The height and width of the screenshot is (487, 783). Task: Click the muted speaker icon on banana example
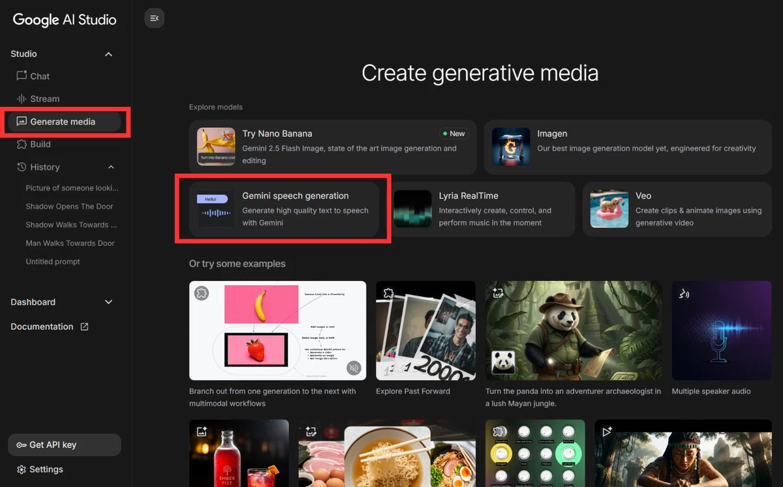(x=354, y=368)
